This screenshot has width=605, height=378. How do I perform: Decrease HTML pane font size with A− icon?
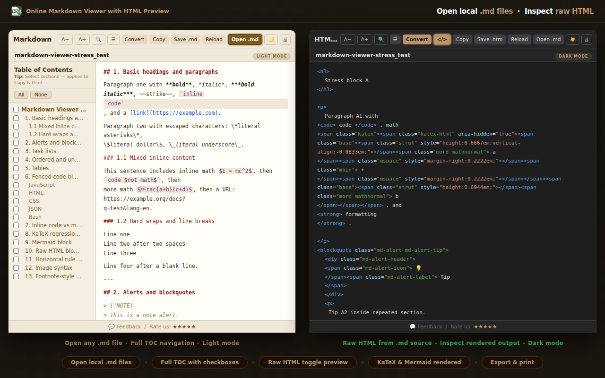tap(347, 39)
